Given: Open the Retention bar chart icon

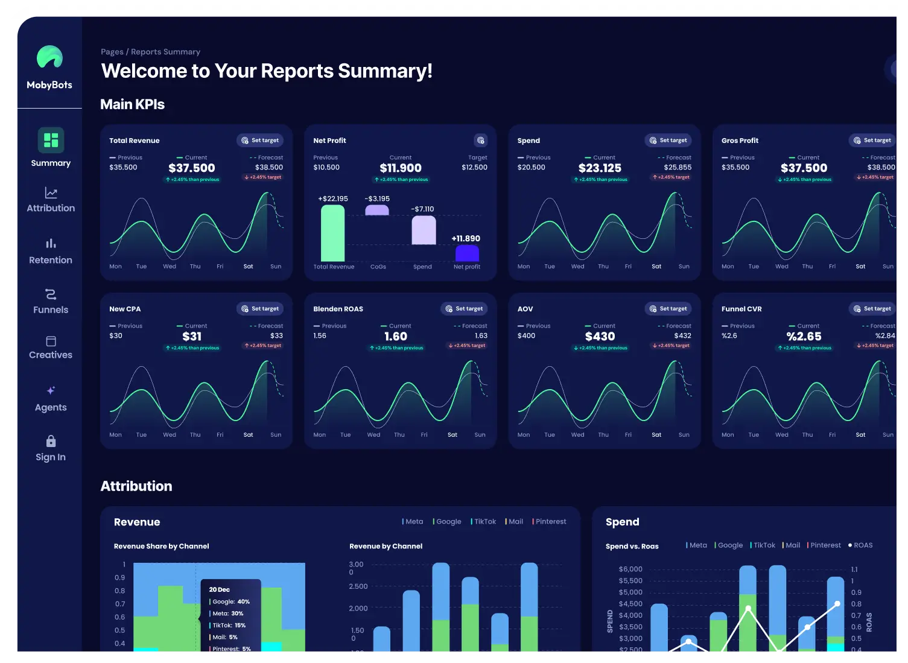Looking at the screenshot, I should tap(51, 244).
